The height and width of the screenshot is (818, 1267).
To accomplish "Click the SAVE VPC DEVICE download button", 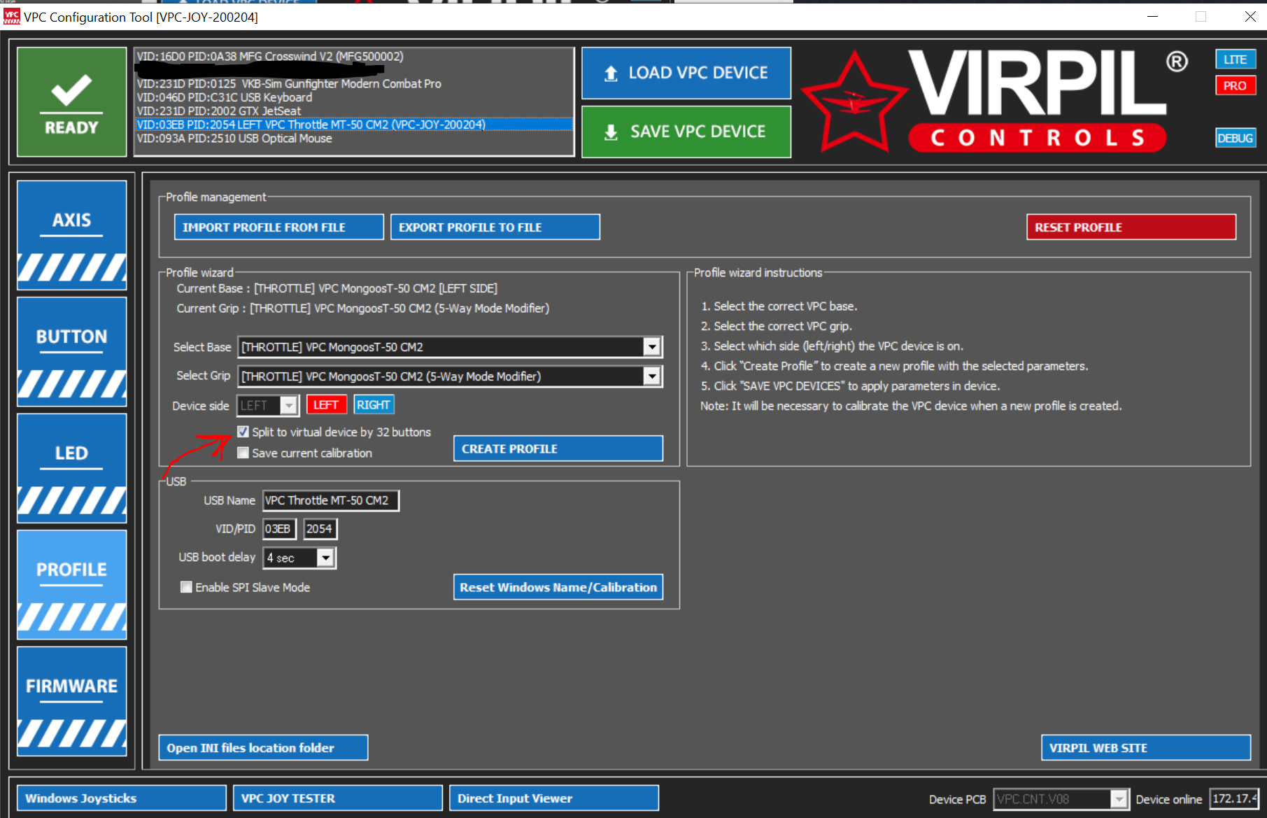I will (x=685, y=132).
